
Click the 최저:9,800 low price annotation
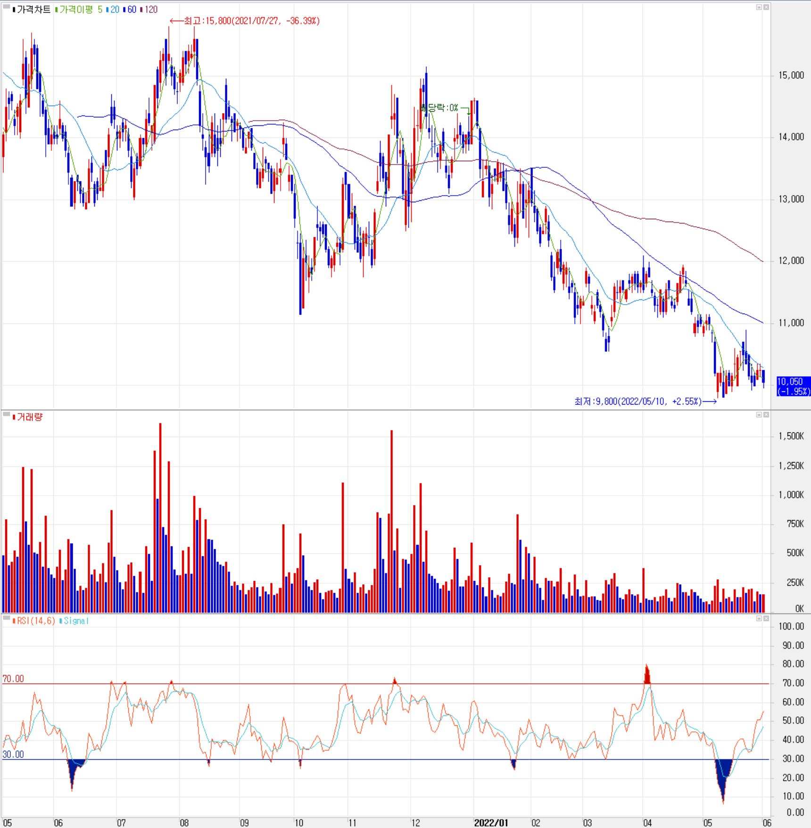(x=645, y=401)
